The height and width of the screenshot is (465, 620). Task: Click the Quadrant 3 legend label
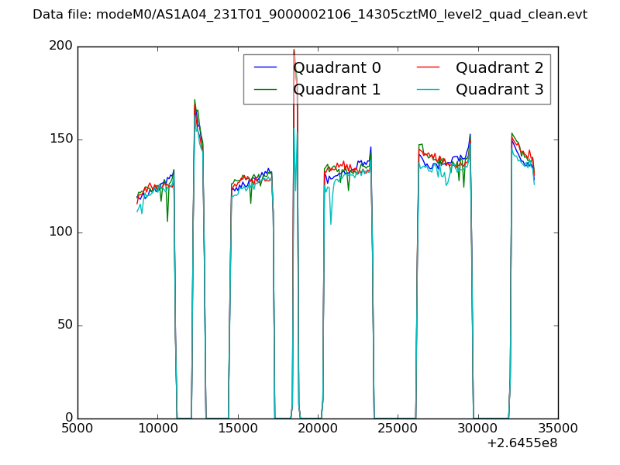point(499,89)
